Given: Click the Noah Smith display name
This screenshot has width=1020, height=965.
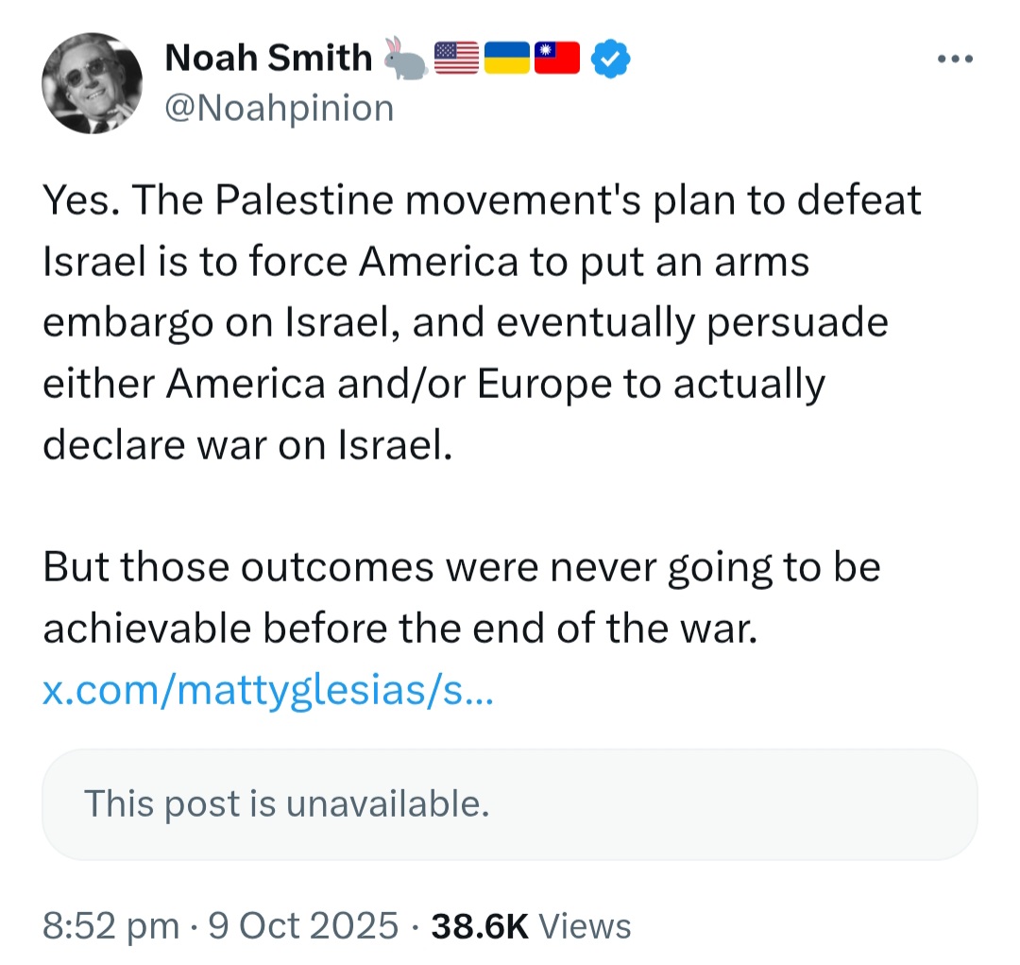Looking at the screenshot, I should (x=268, y=58).
